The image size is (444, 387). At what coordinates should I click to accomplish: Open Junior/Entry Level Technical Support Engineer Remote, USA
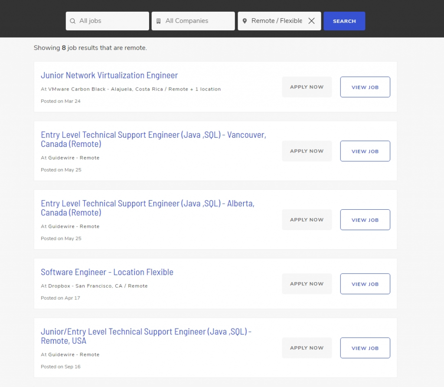tap(146, 336)
